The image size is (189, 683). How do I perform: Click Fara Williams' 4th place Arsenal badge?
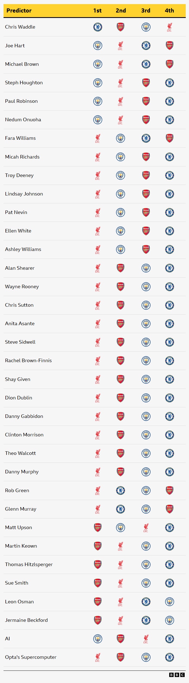tap(169, 138)
